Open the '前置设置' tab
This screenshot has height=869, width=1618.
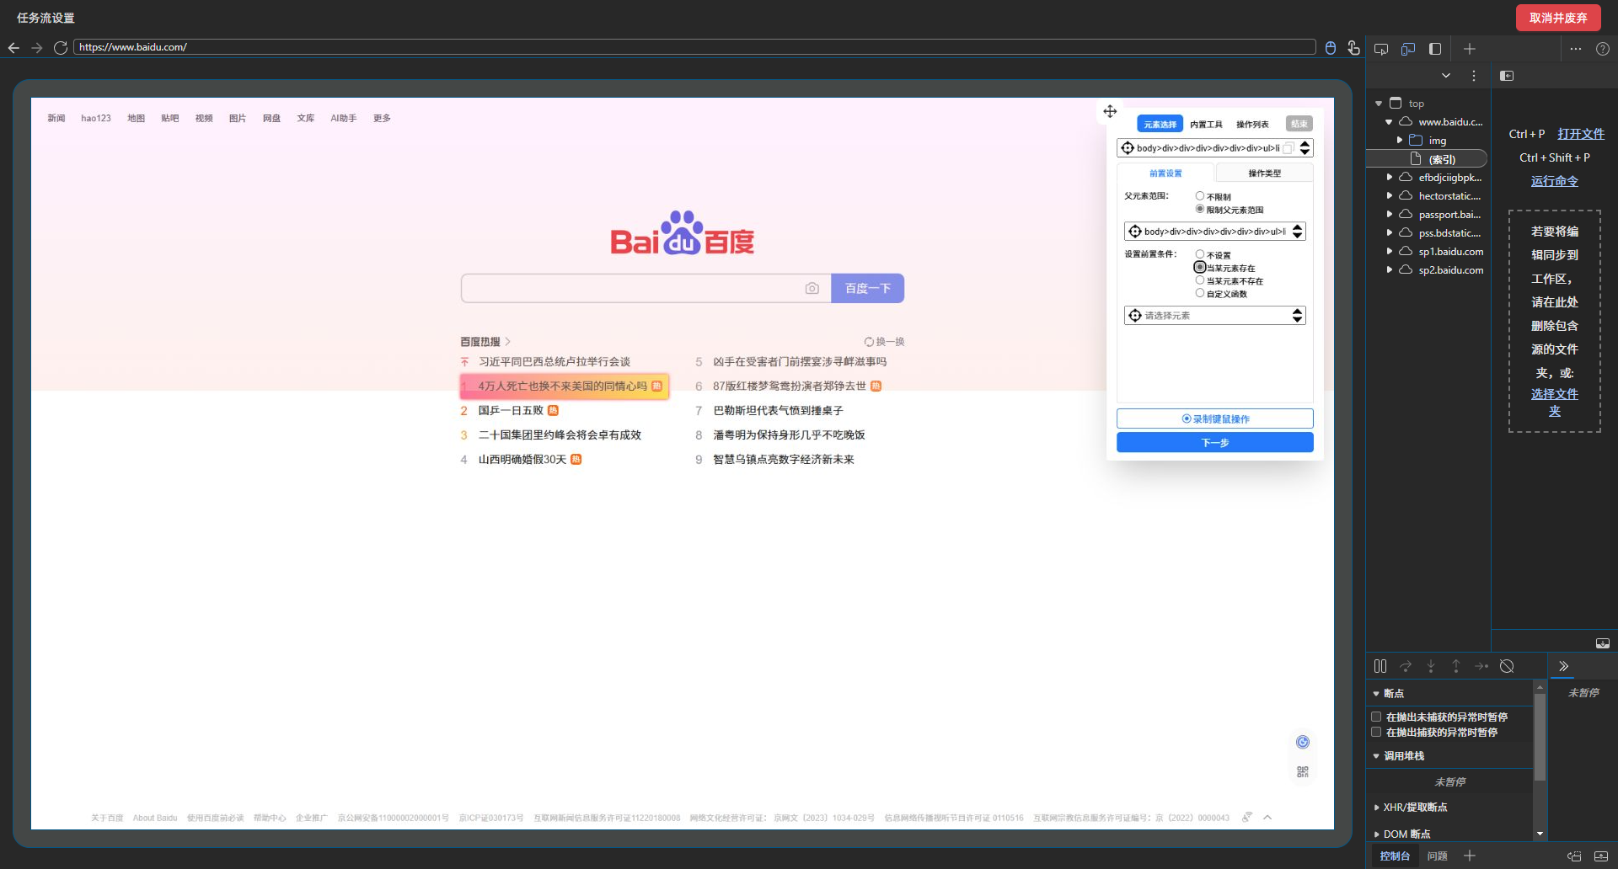[x=1165, y=173]
